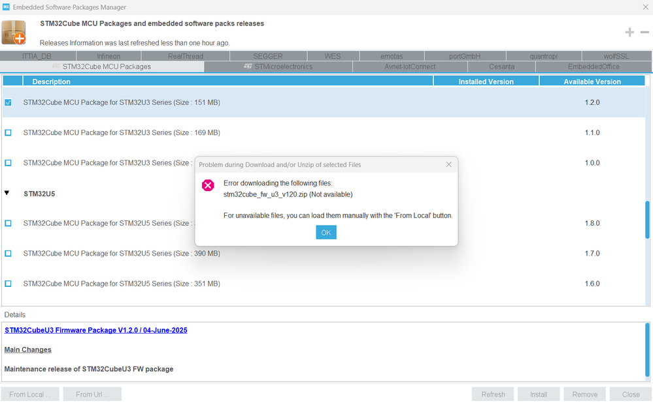Viewport: 653px width, 403px height.
Task: Click the minus collapse-all icon
Action: pos(645,33)
